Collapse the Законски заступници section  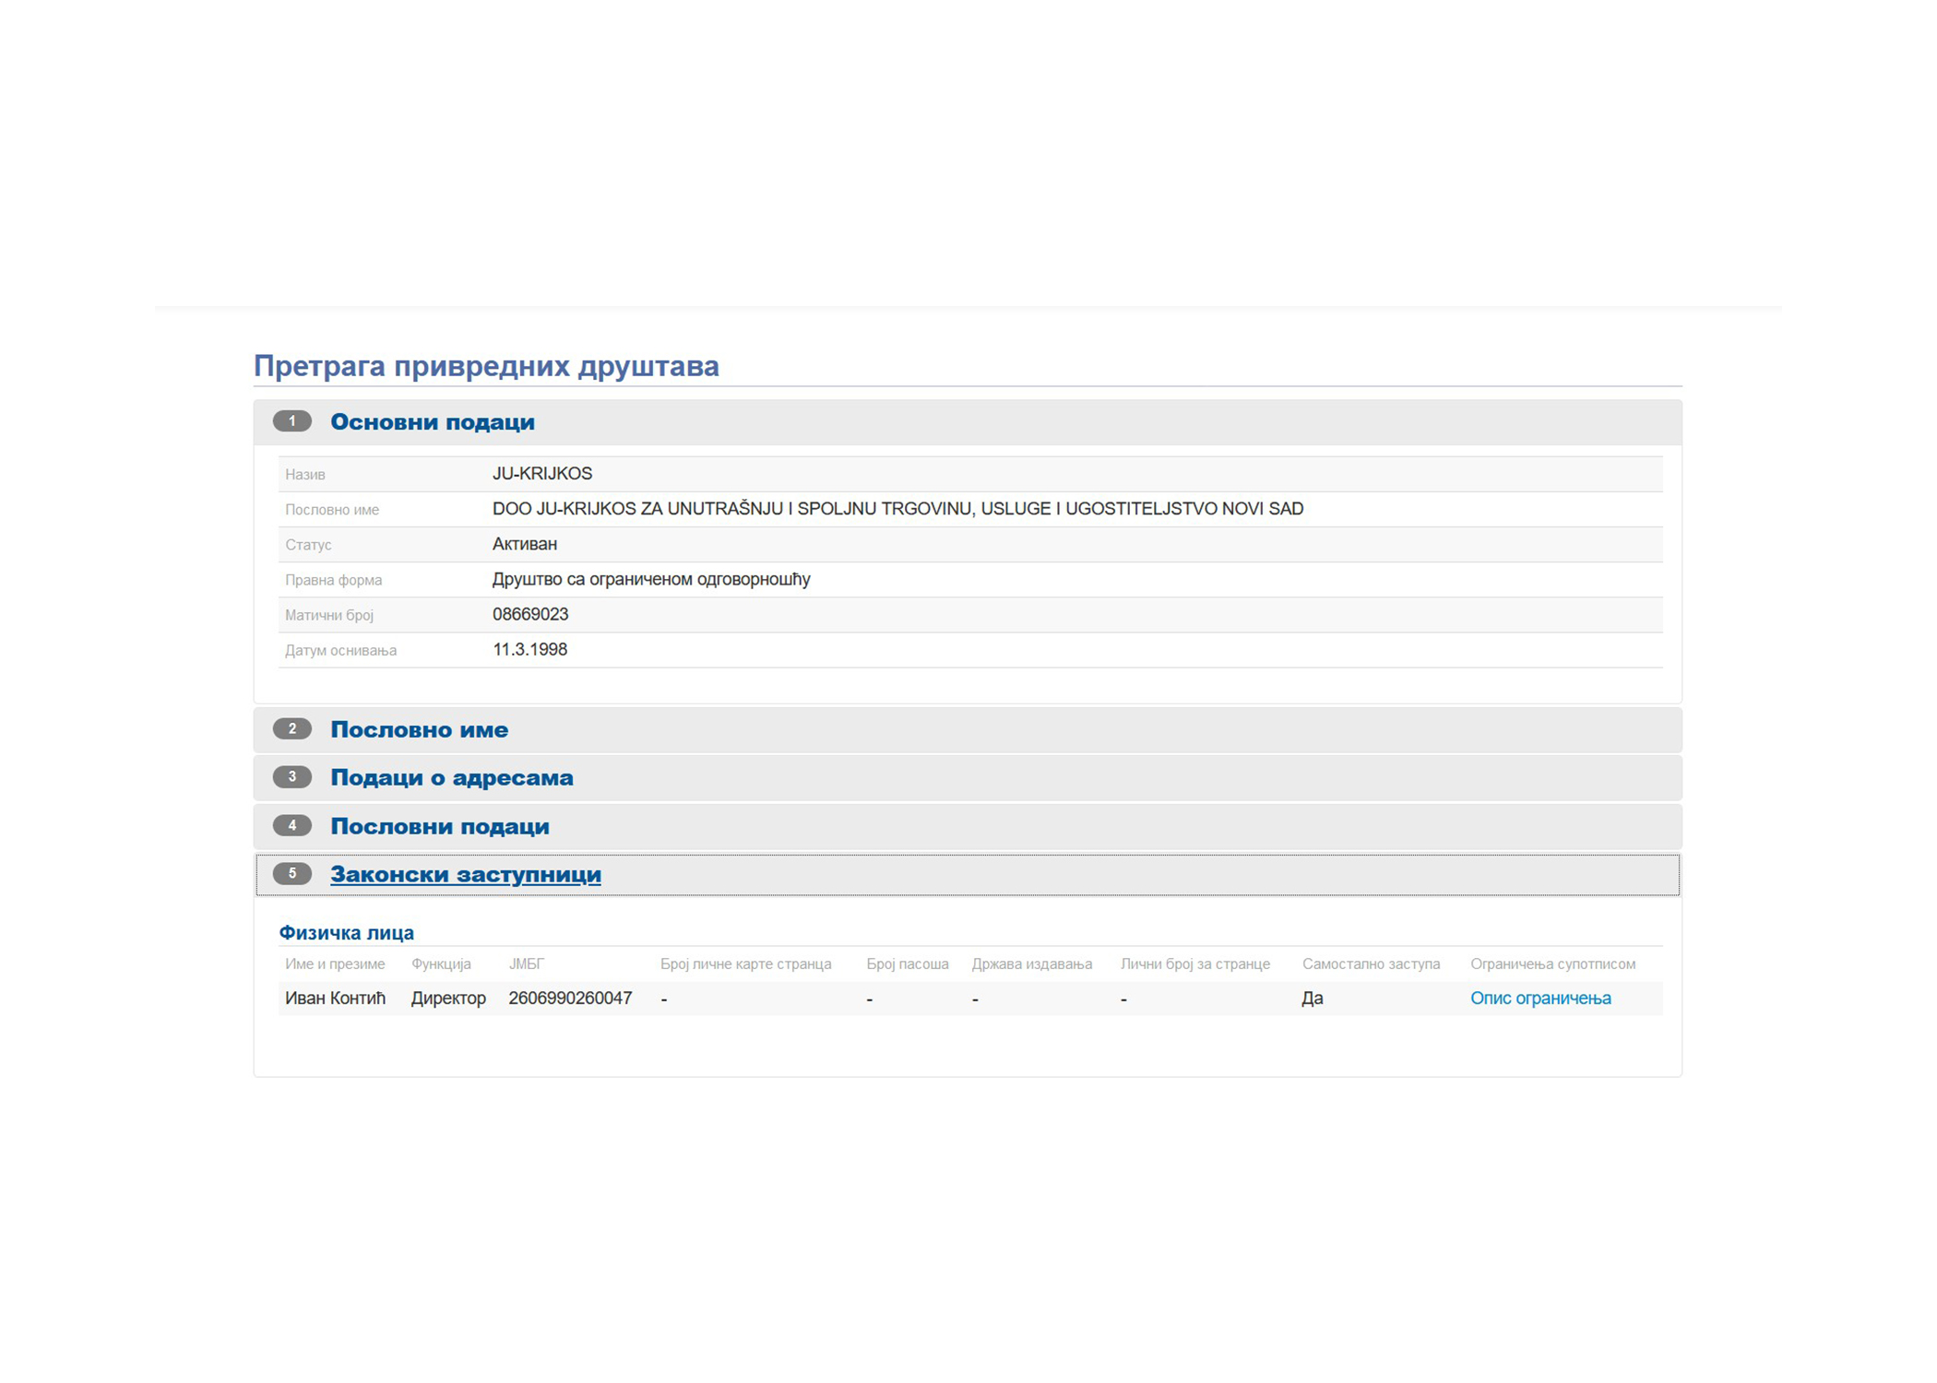(465, 874)
